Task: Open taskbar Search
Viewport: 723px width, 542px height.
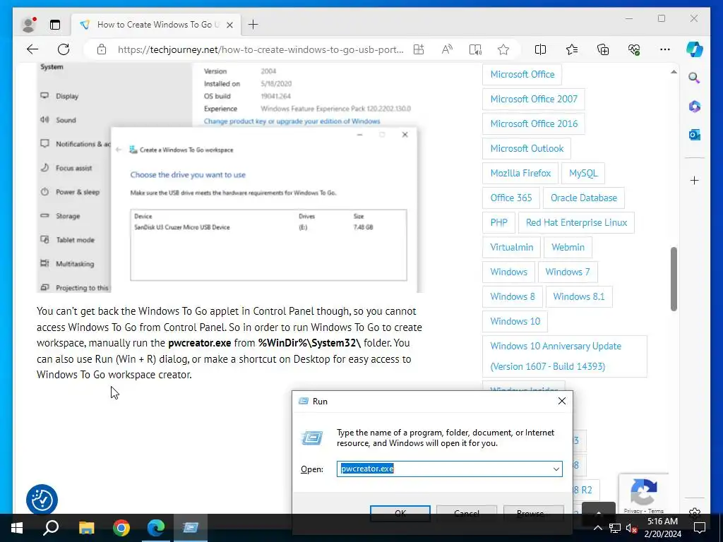Action: coord(51,528)
